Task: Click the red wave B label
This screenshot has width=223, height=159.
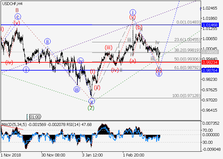Action: point(17,10)
